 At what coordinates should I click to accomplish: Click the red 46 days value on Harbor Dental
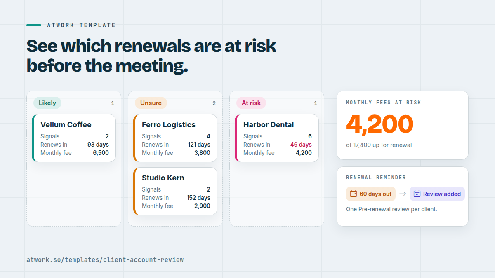tap(301, 145)
